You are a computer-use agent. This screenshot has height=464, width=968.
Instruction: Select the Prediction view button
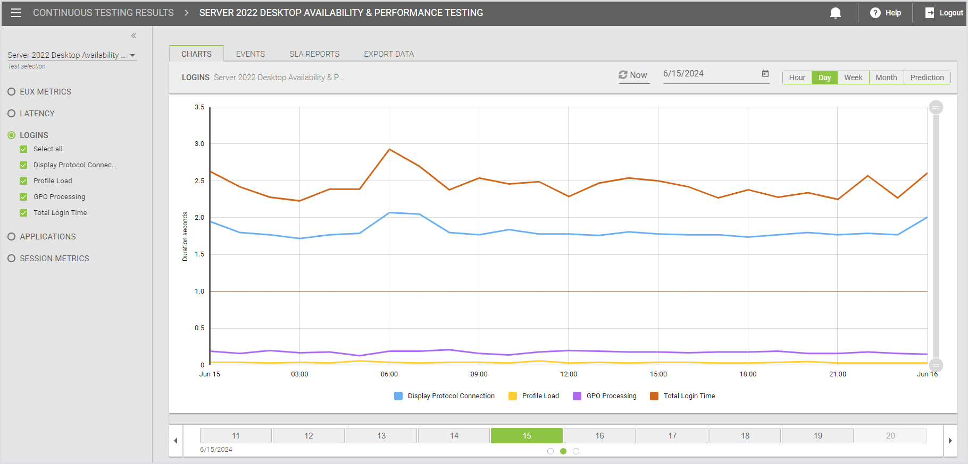(x=927, y=78)
